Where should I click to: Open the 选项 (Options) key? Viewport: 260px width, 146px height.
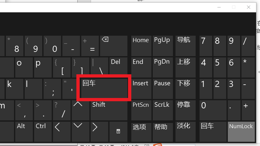(140, 131)
